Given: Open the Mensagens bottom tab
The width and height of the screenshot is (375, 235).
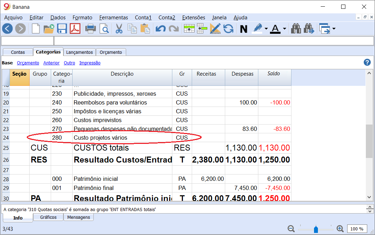Looking at the screenshot, I should point(79,217).
